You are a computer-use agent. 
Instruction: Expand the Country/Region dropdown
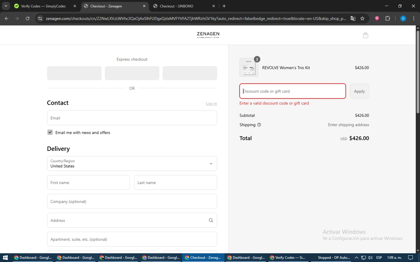(132, 163)
